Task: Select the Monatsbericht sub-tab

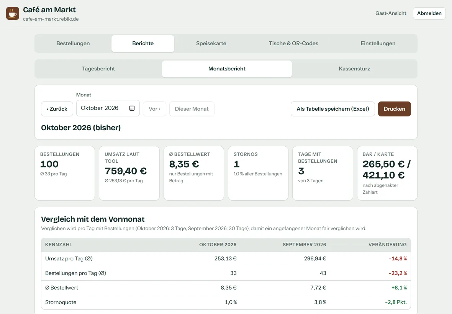Action: click(227, 69)
